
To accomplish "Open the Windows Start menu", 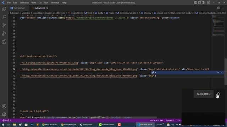I will coord(3,125).
